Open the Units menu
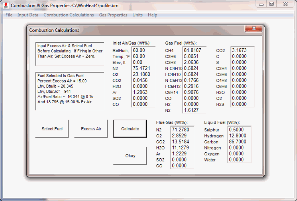The height and width of the screenshot is (201, 297). click(x=138, y=15)
